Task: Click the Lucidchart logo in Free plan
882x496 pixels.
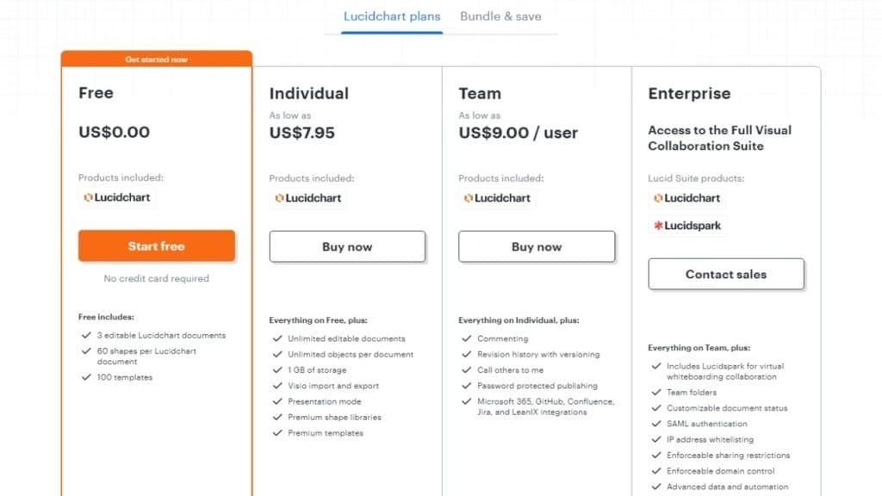Action: pyautogui.click(x=117, y=197)
